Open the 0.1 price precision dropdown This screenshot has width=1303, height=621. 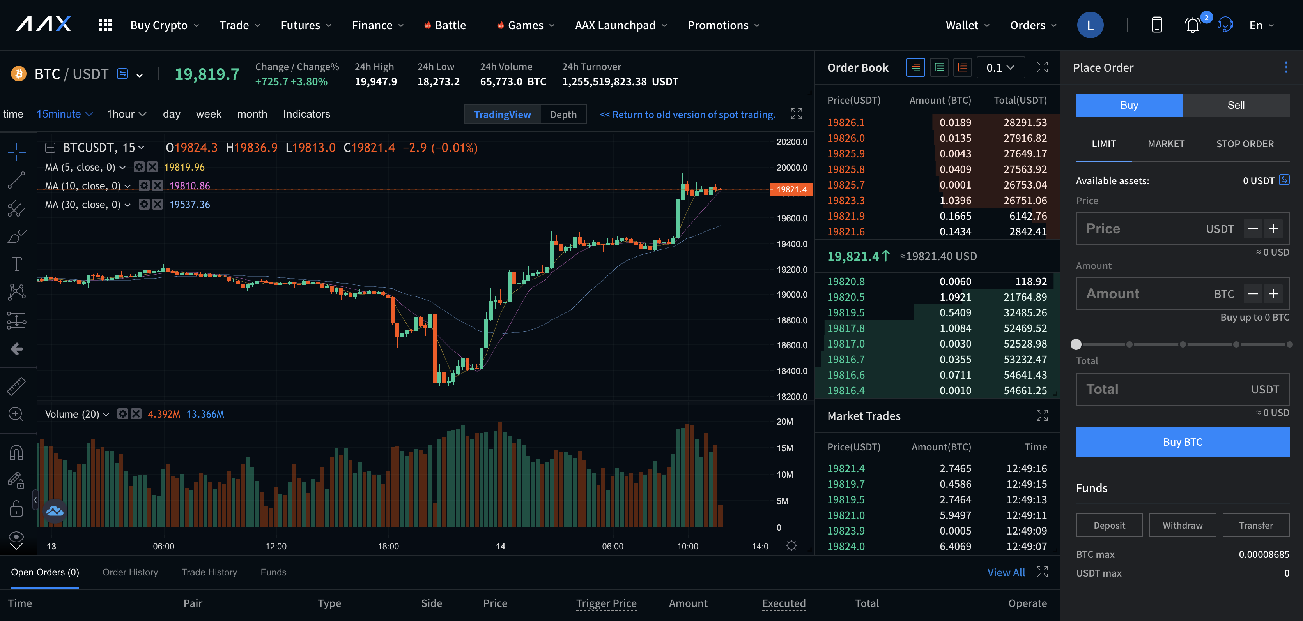(1000, 68)
